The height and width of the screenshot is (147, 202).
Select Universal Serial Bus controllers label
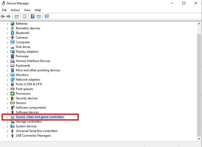[x=37, y=131]
